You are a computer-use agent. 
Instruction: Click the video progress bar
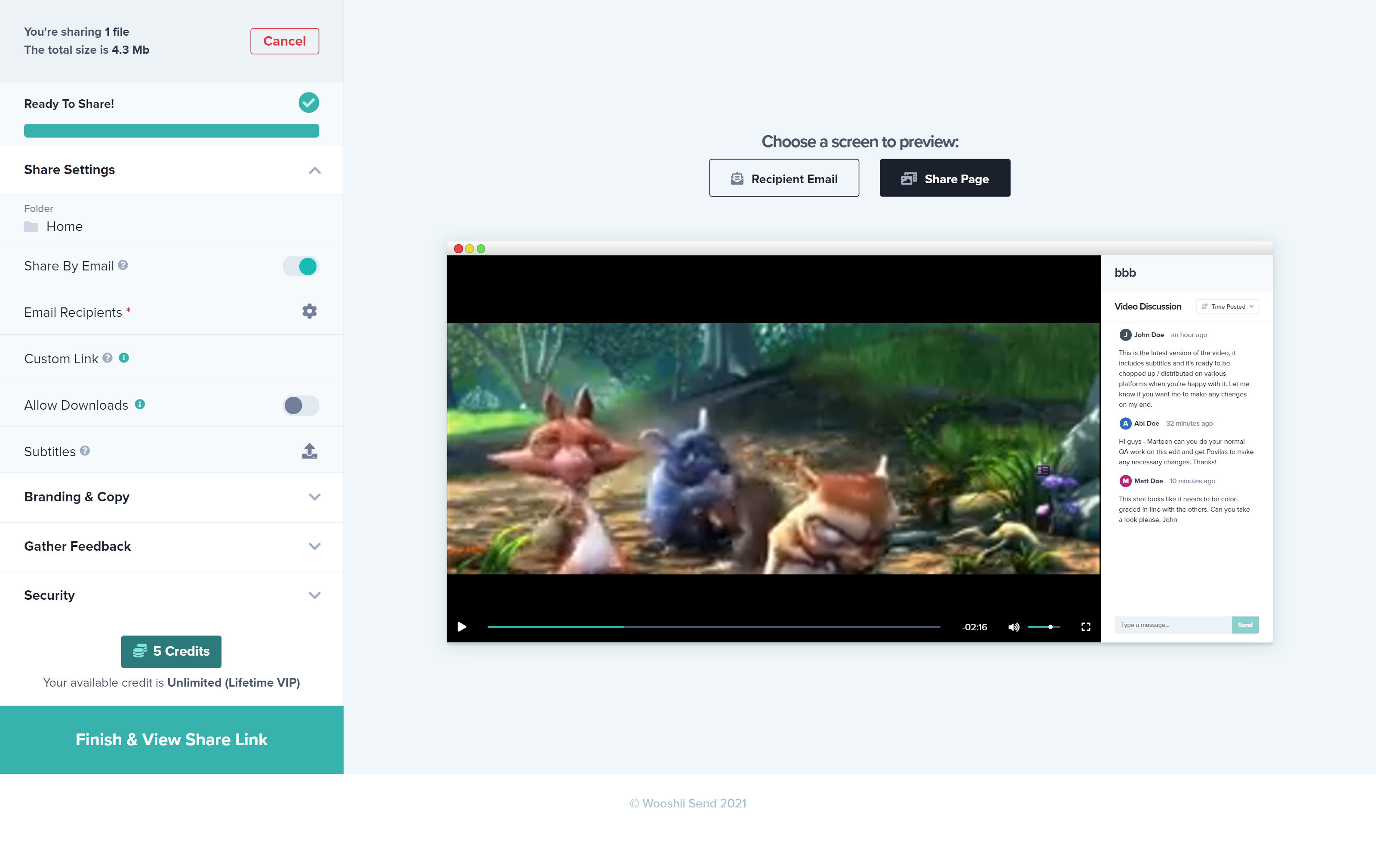point(714,627)
